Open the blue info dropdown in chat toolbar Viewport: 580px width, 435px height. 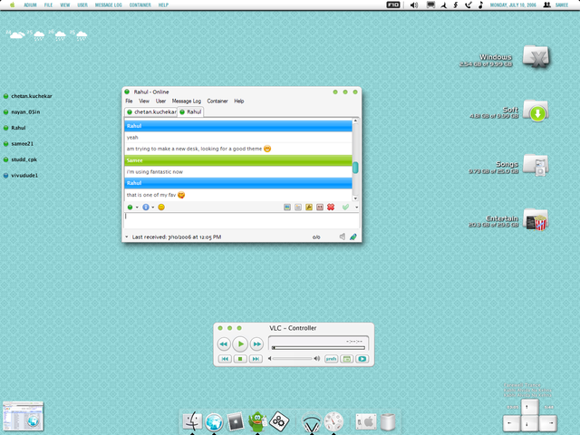(148, 208)
